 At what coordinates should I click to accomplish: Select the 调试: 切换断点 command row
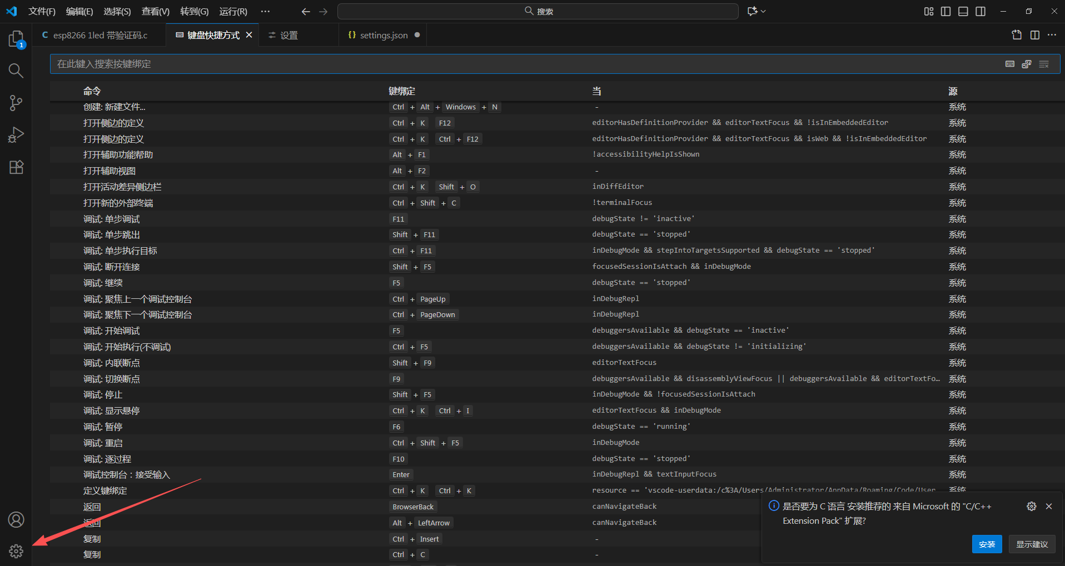pyautogui.click(x=555, y=379)
